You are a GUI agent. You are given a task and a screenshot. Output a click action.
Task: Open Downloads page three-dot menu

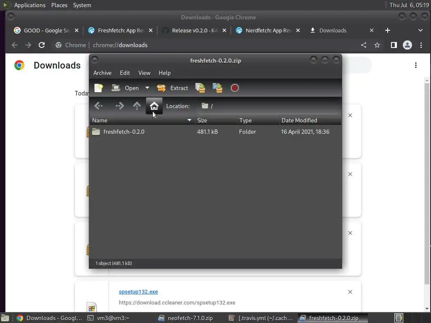coord(416,65)
